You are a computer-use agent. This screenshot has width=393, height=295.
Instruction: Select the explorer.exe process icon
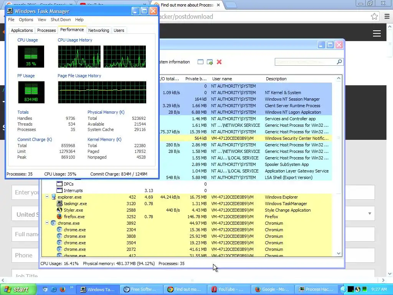[53, 197]
